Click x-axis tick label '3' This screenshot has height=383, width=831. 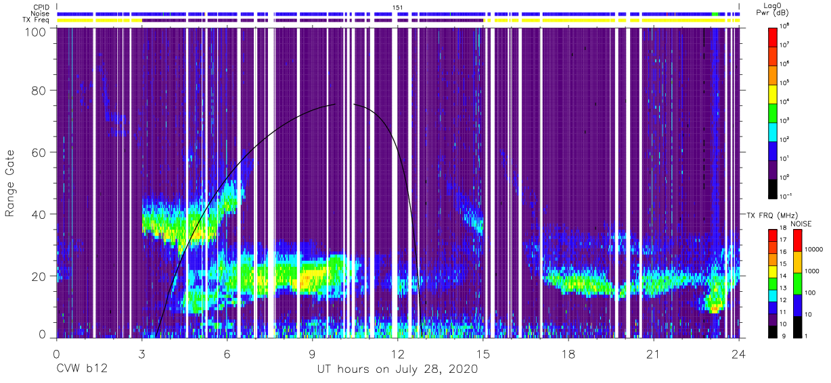pos(141,354)
